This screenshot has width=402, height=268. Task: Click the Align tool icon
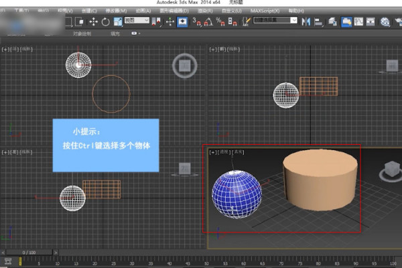pos(318,22)
